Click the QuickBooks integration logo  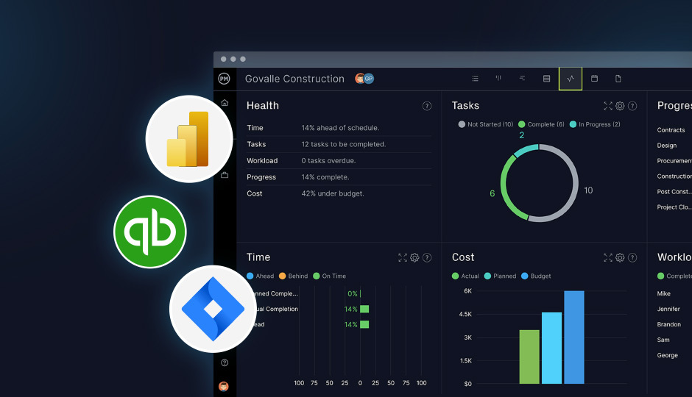tap(150, 232)
